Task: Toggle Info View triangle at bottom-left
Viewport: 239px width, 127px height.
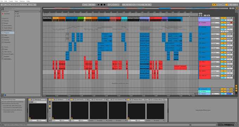Action: (x=2, y=125)
